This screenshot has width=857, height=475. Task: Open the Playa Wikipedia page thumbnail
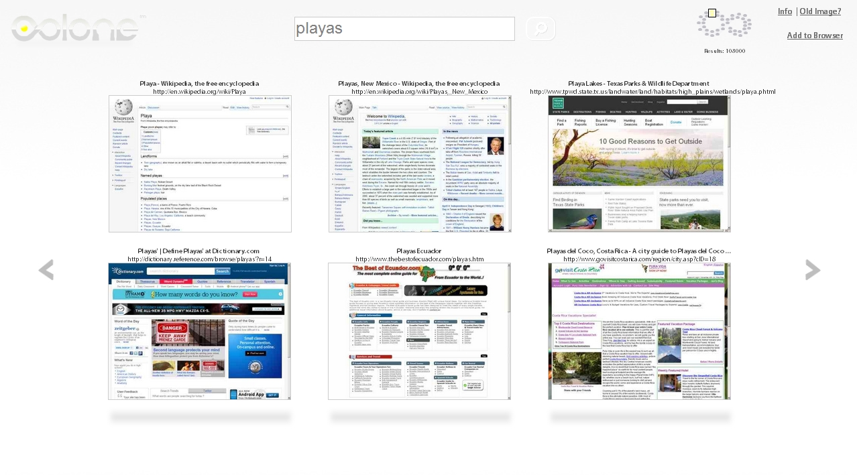coord(200,163)
